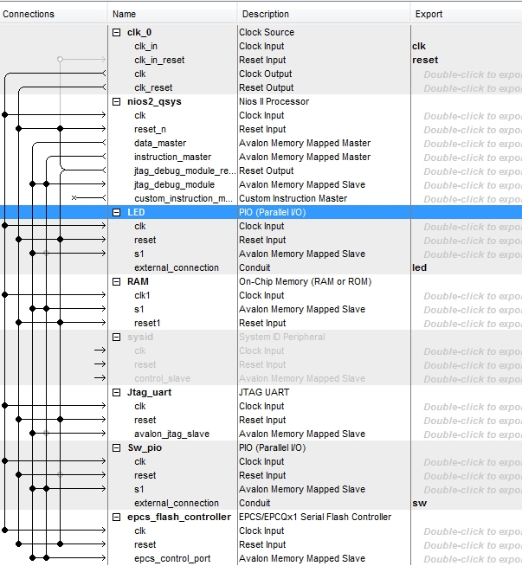Select the greyed-out sysid row name
The image size is (522, 566).
(140, 338)
